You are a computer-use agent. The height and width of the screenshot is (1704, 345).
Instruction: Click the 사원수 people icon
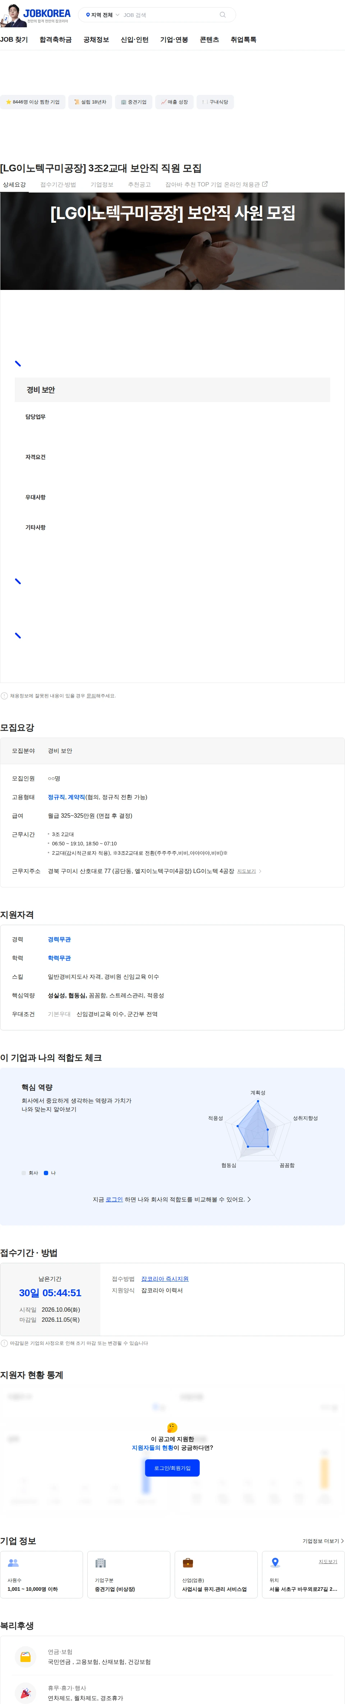coord(13,1562)
